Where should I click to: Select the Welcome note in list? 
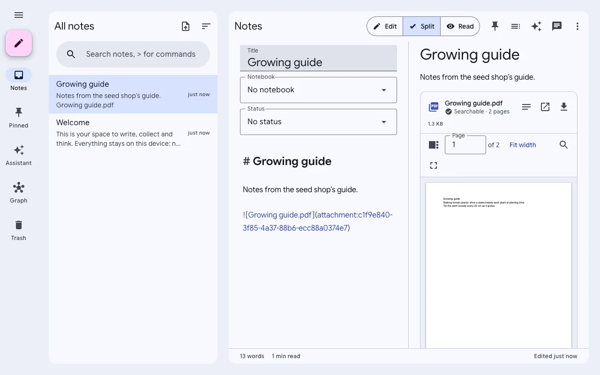coord(133,133)
